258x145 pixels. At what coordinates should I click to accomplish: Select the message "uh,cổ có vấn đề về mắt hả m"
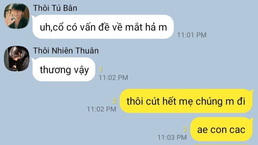pyautogui.click(x=103, y=27)
